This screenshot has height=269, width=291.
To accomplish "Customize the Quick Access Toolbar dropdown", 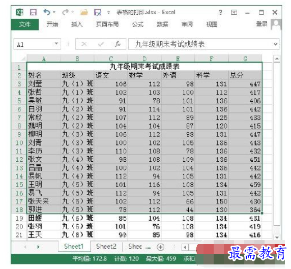I will tap(108, 13).
